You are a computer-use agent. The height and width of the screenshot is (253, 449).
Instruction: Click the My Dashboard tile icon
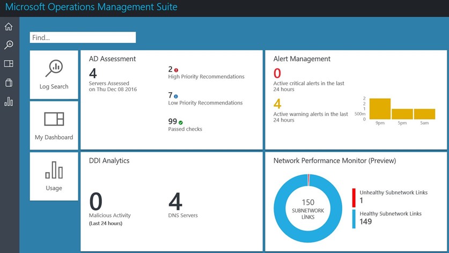point(54,119)
